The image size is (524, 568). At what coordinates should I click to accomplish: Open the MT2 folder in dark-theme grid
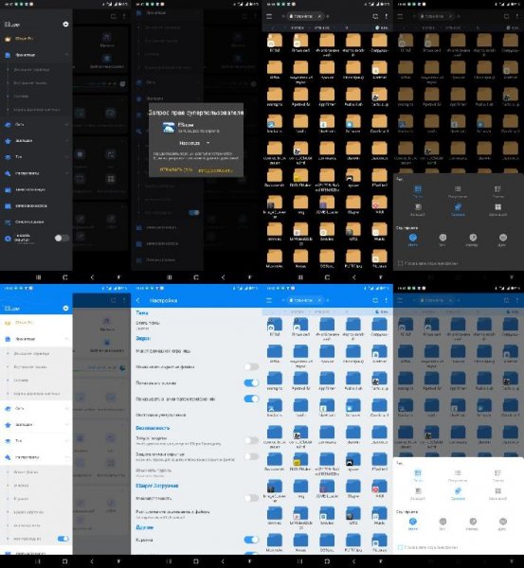(353, 232)
